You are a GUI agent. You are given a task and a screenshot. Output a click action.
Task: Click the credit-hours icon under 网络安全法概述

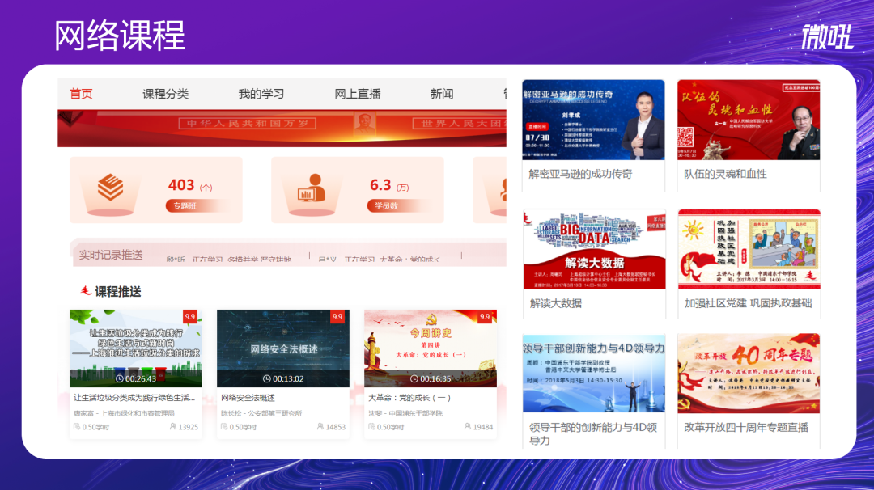point(224,426)
